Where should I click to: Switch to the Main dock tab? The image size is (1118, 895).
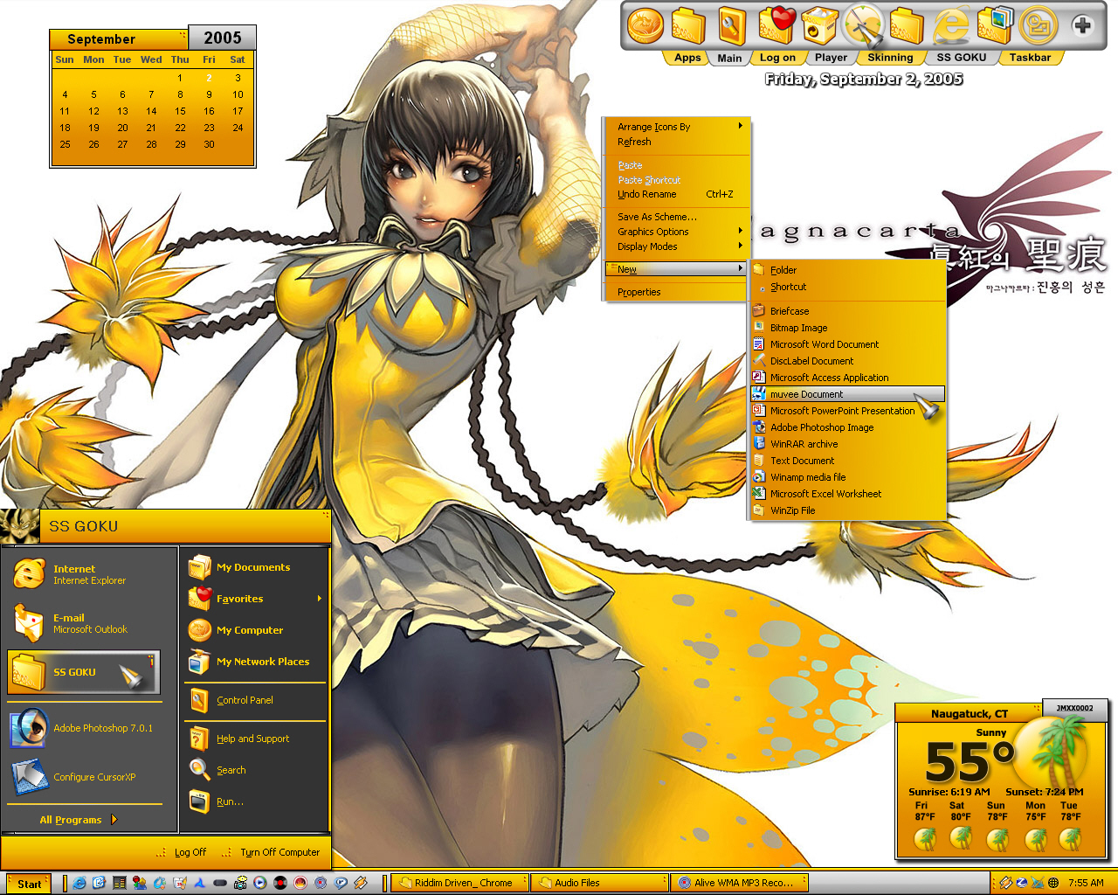click(729, 58)
